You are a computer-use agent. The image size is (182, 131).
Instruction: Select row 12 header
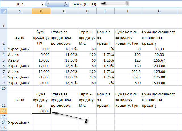4,111
